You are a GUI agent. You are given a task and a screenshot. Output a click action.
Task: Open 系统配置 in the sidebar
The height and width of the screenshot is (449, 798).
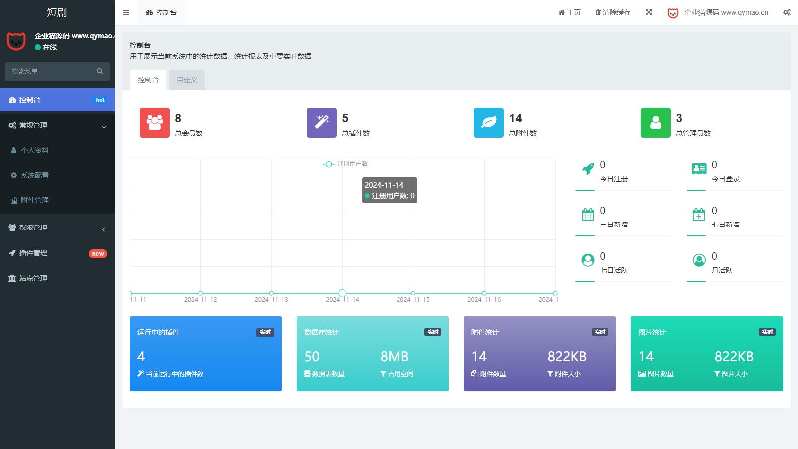35,175
